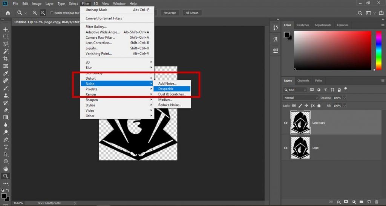Select the Eyedropper tool
This screenshot has height=206, width=386.
point(6,73)
